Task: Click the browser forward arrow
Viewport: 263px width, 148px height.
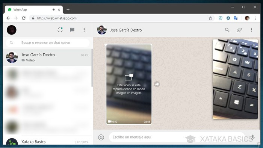Action: (x=16, y=18)
